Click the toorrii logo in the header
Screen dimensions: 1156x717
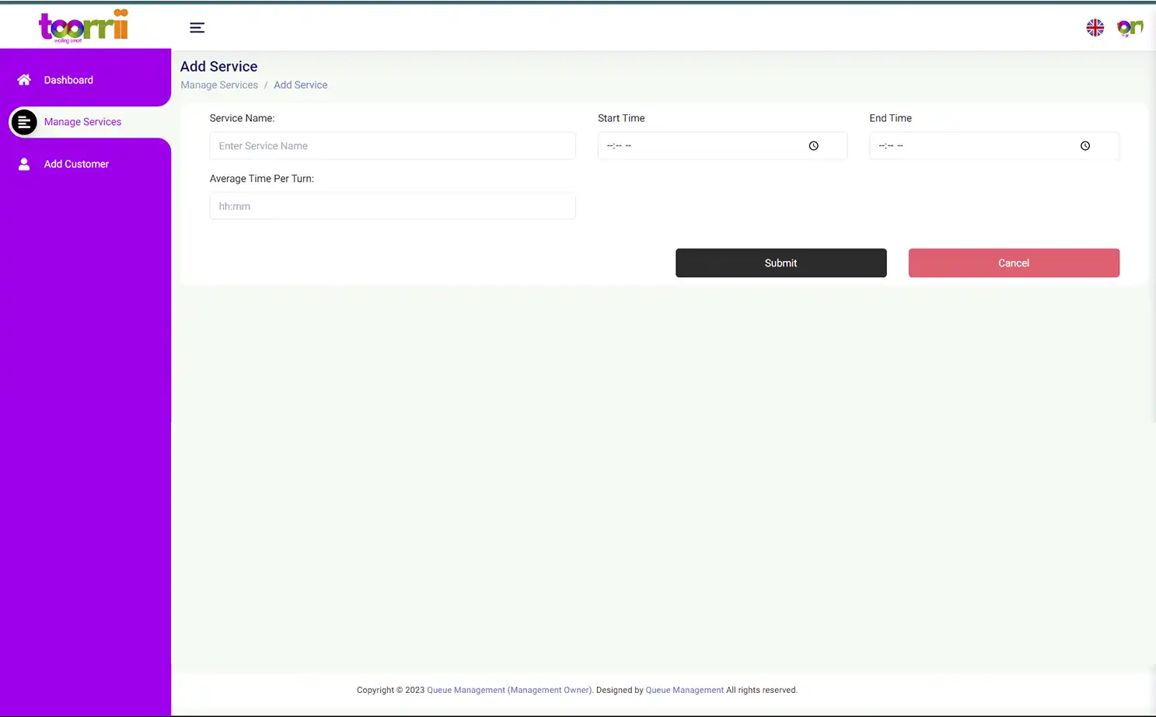click(83, 26)
